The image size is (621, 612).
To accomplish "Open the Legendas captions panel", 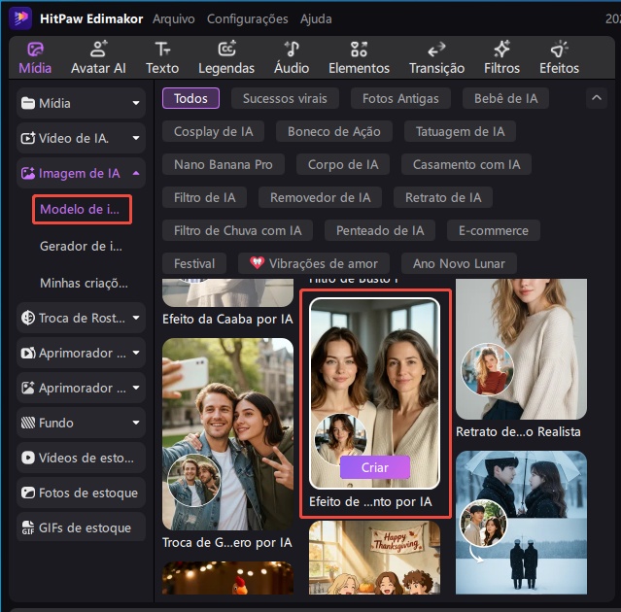I will point(226,57).
